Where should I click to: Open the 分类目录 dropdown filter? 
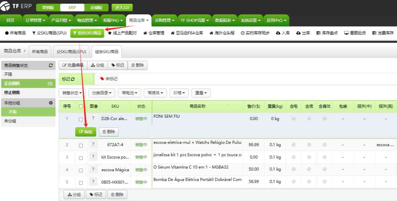[x=102, y=93]
